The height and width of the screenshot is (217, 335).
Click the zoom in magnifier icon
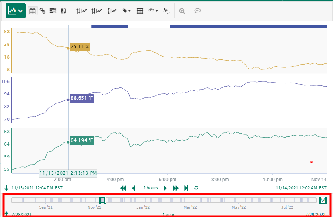[182, 11]
